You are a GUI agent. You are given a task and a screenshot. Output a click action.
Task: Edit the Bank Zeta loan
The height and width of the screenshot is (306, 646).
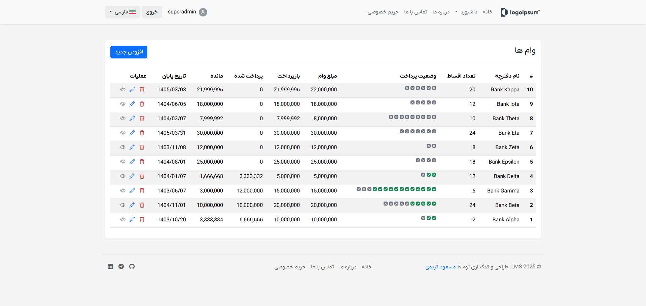click(132, 147)
